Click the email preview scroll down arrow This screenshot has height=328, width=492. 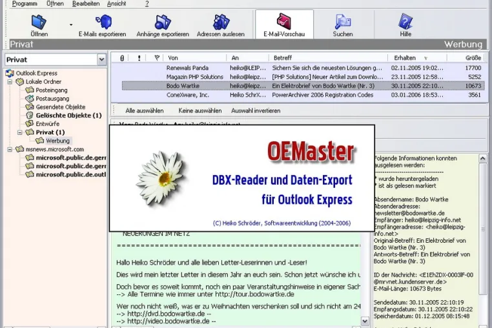pyautogui.click(x=365, y=321)
